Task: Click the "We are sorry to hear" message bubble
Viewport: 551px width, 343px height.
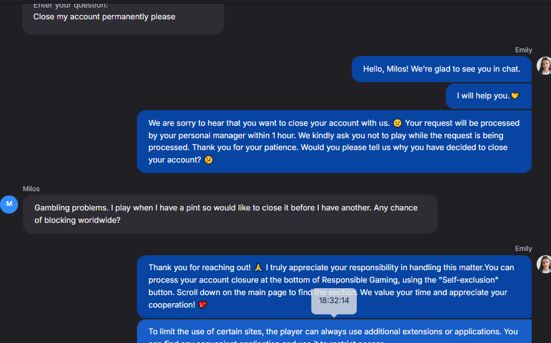Action: tap(334, 141)
